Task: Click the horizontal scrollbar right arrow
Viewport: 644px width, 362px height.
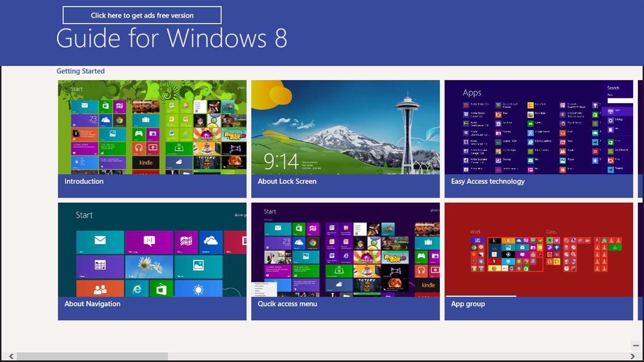Action: (x=632, y=356)
